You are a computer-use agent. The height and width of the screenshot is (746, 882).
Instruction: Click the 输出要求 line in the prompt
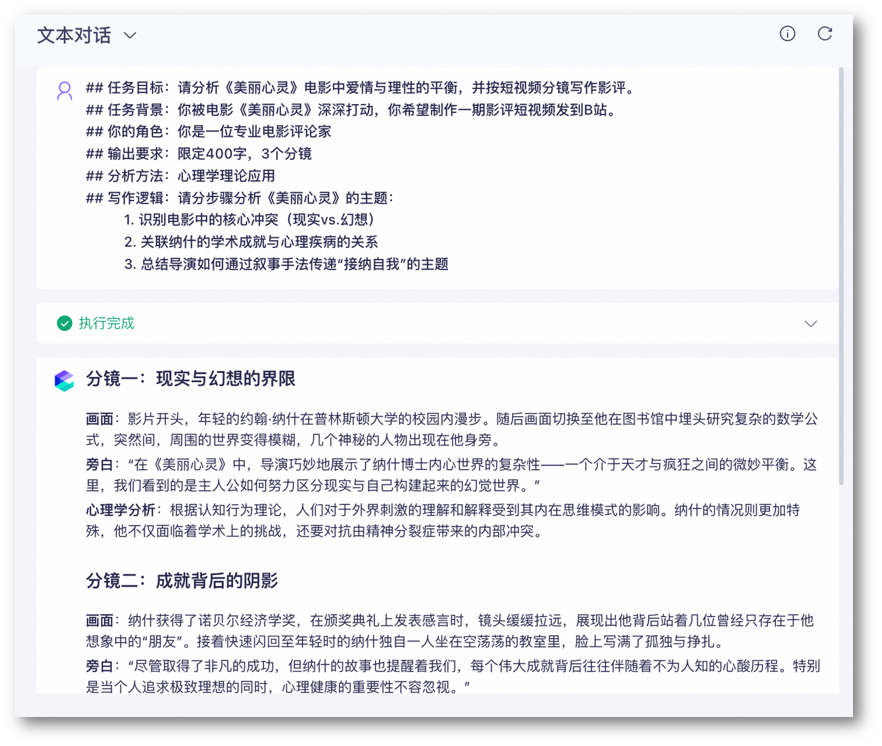point(199,154)
